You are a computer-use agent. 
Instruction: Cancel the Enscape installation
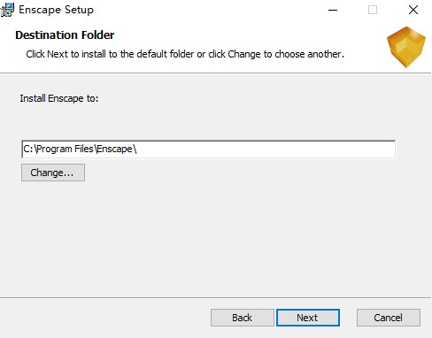click(389, 318)
